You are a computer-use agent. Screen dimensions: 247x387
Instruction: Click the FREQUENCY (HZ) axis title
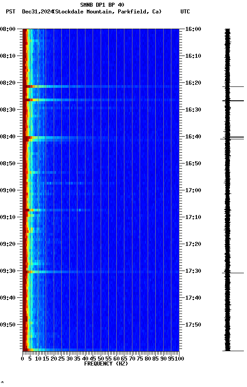106,364
